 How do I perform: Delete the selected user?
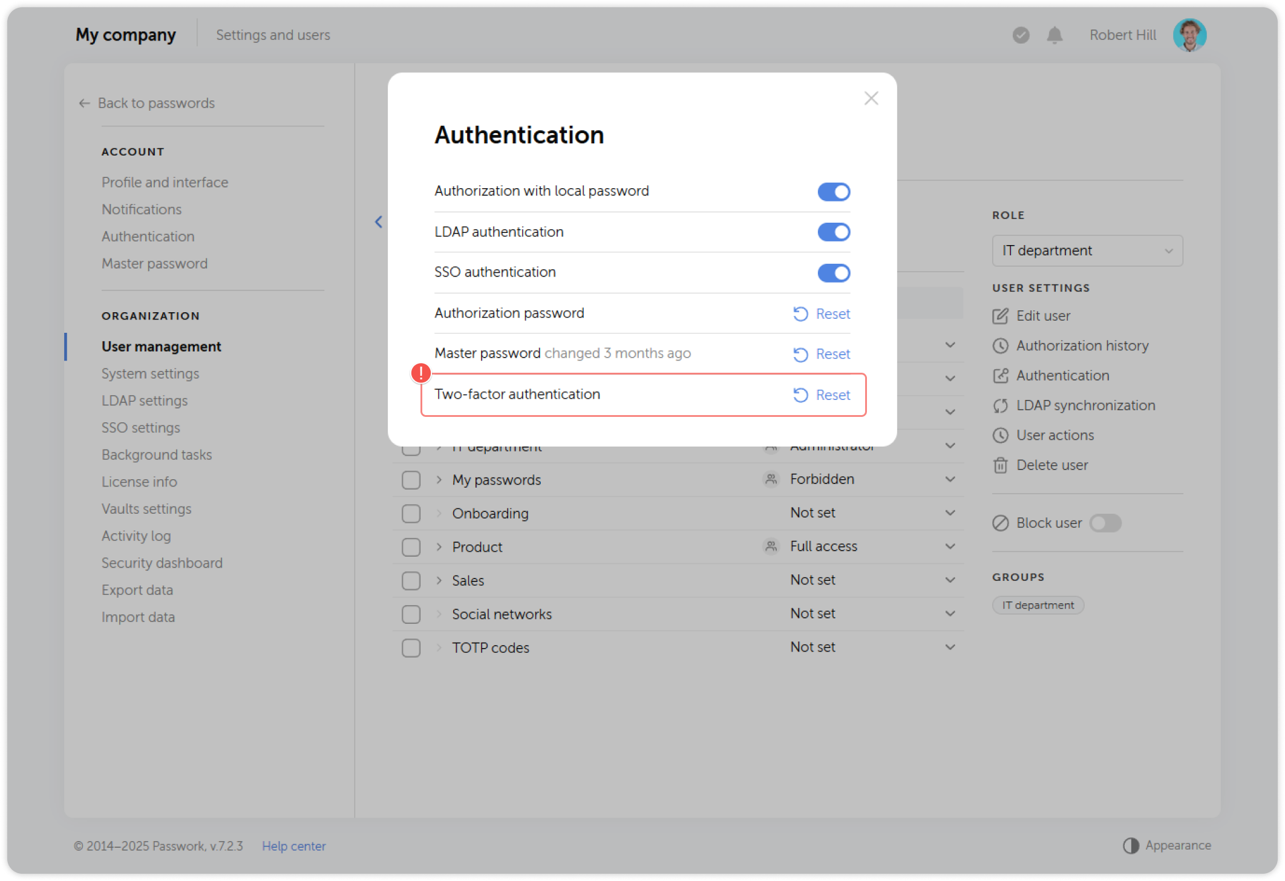(1051, 465)
